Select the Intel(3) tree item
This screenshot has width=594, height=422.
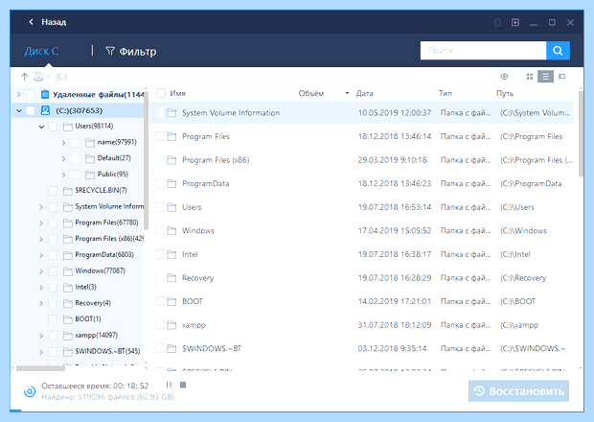(x=85, y=287)
